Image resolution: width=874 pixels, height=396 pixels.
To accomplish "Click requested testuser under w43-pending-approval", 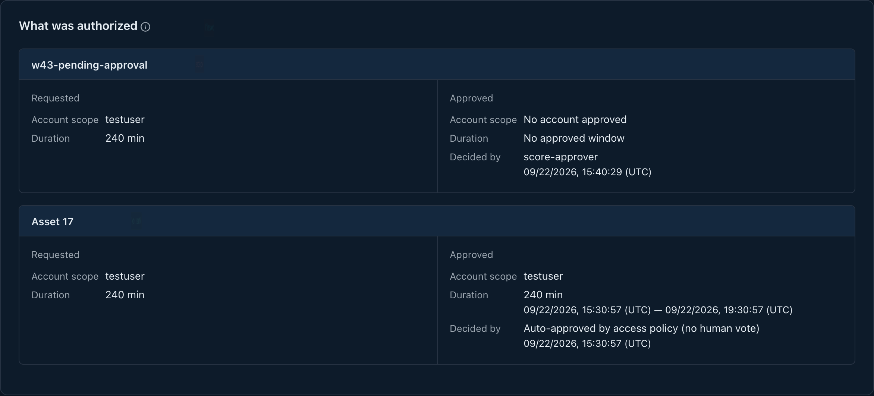I will click(x=125, y=120).
